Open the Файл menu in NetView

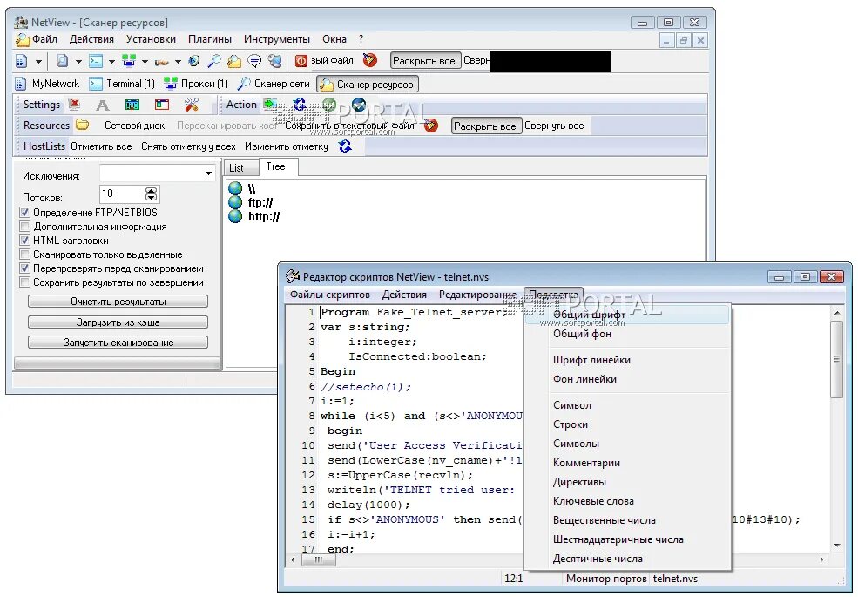(44, 39)
